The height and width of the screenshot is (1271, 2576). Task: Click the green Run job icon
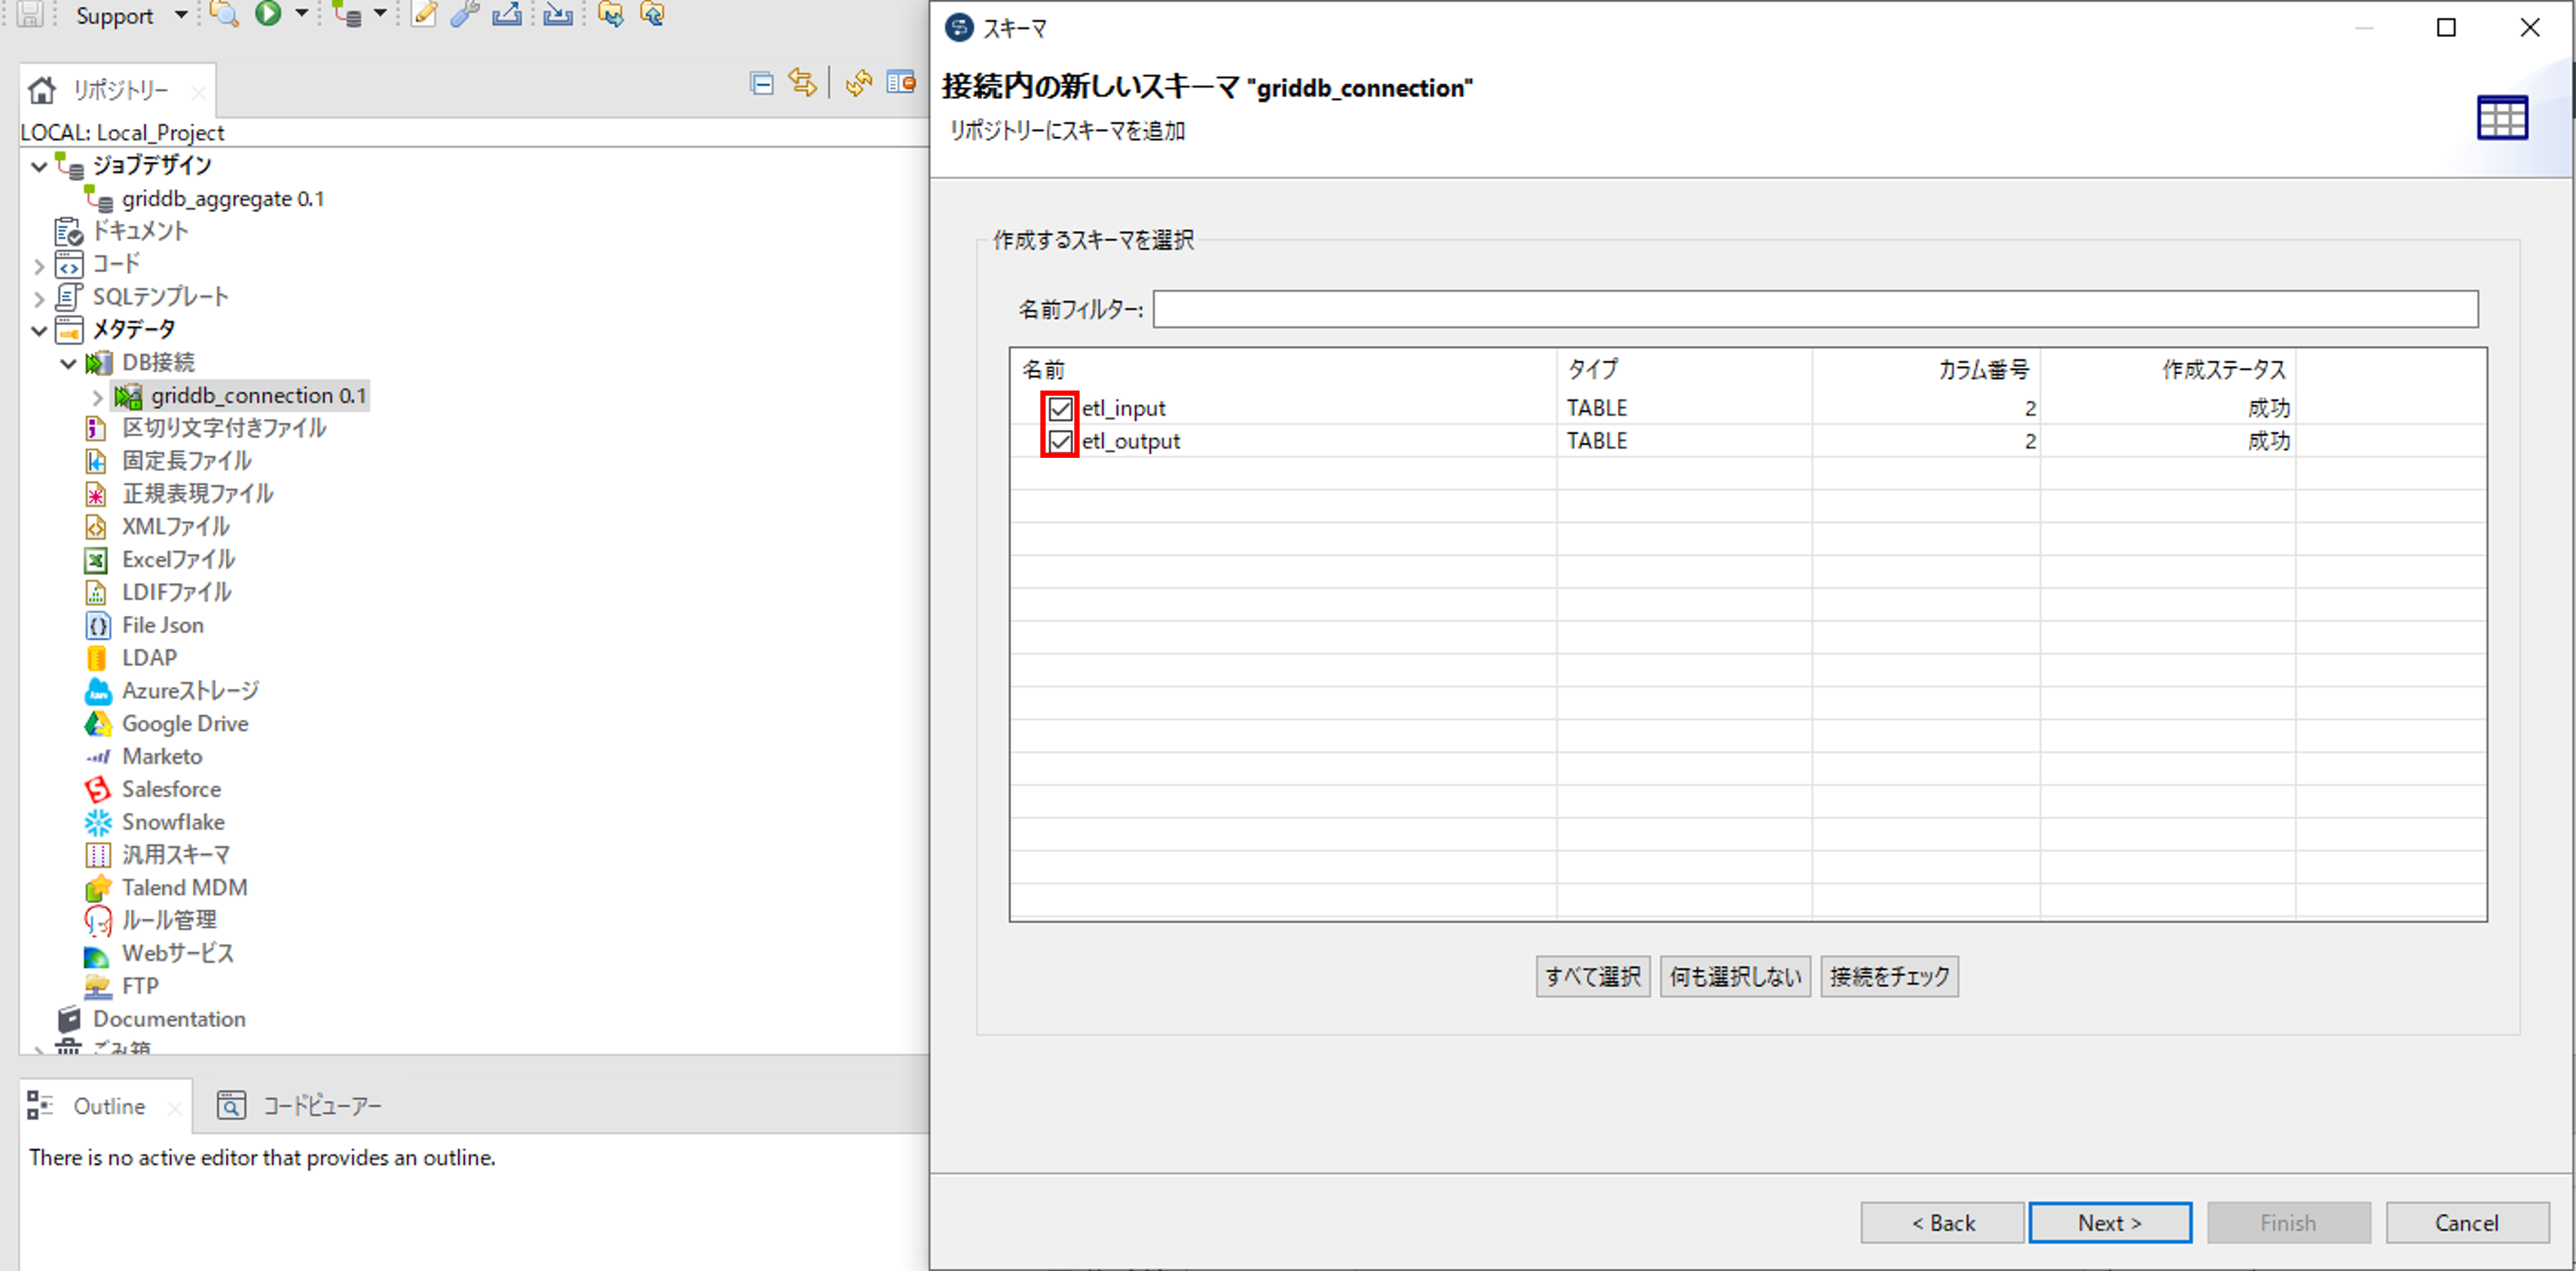coord(267,13)
